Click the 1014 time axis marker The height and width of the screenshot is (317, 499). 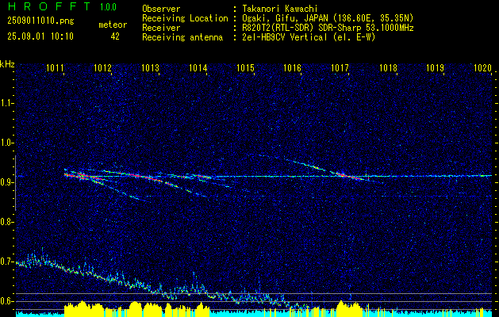point(198,67)
